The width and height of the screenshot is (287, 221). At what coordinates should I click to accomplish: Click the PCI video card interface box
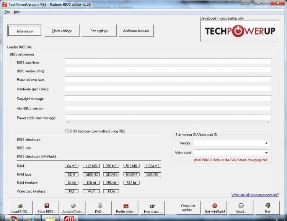click(x=72, y=191)
